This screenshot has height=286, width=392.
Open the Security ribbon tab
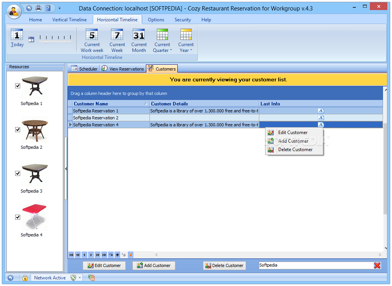pos(182,19)
